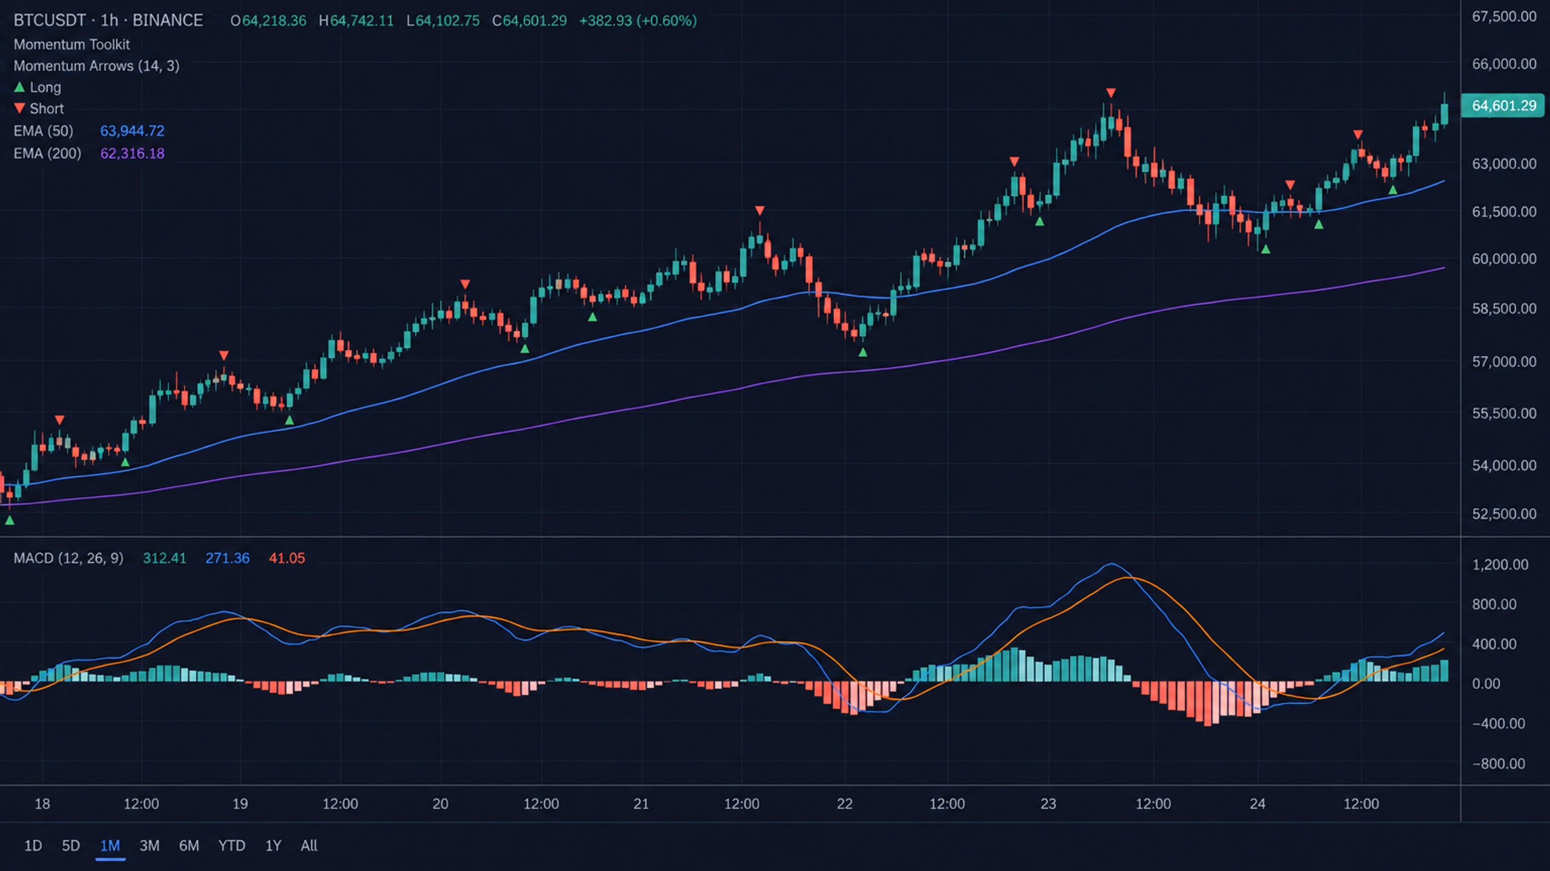
Task: Switch to the 6M range
Action: [189, 846]
